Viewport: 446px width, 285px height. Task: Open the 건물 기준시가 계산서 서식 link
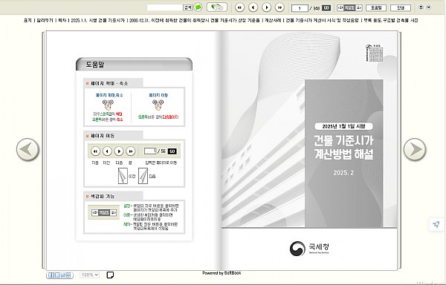tap(323, 21)
